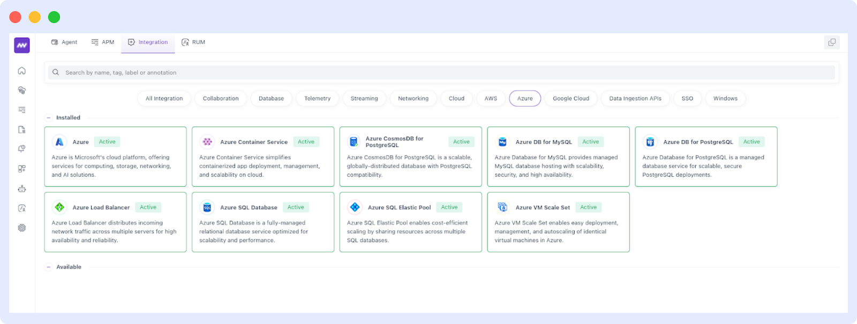Viewport: 857px width, 324px height.
Task: Click the 'Azure DB for PostgreSQL' card title
Action: tap(698, 142)
